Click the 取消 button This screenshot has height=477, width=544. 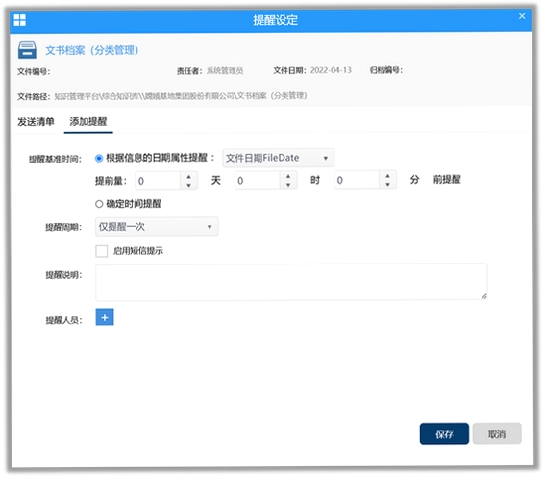[x=497, y=434]
